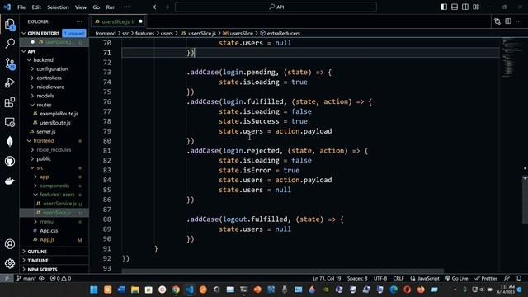This screenshot has height=297, width=528.
Task: Open usersService.js in explorer
Action: coord(54,204)
